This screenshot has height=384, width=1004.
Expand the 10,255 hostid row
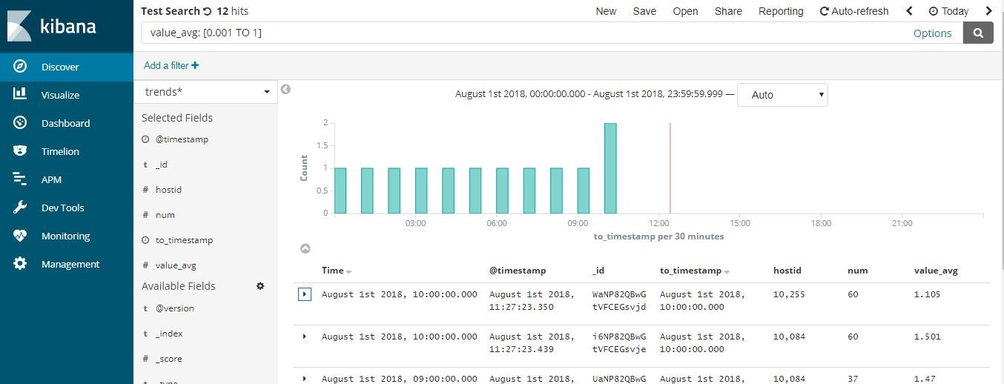point(304,294)
